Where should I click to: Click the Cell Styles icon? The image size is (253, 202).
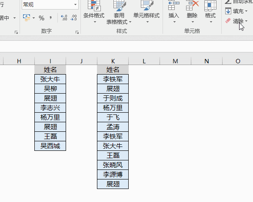click(x=146, y=5)
